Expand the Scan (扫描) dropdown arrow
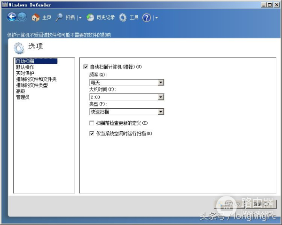 [x=80, y=18]
